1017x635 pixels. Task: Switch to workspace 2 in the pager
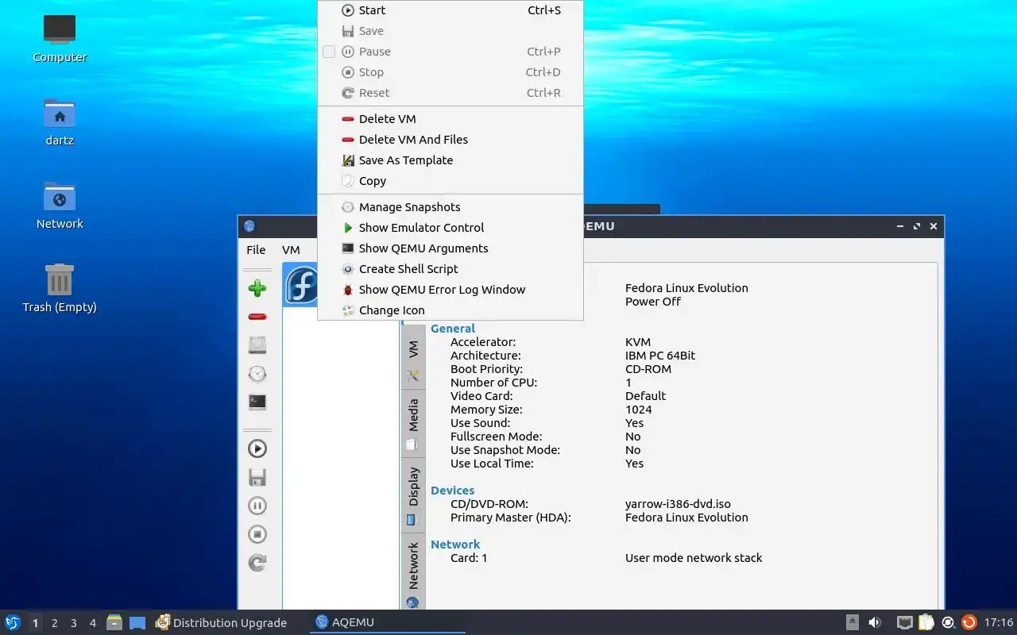click(x=54, y=623)
